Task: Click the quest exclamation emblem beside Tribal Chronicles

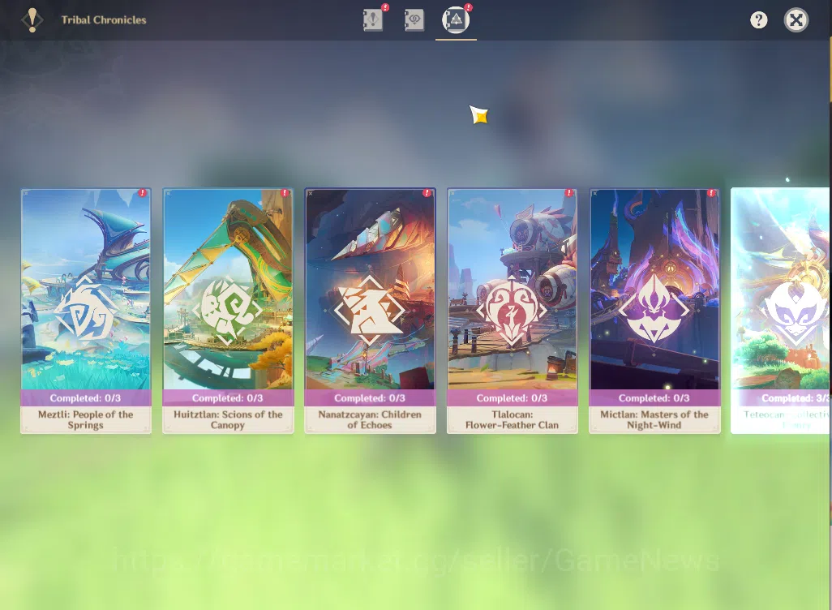Action: click(x=32, y=20)
